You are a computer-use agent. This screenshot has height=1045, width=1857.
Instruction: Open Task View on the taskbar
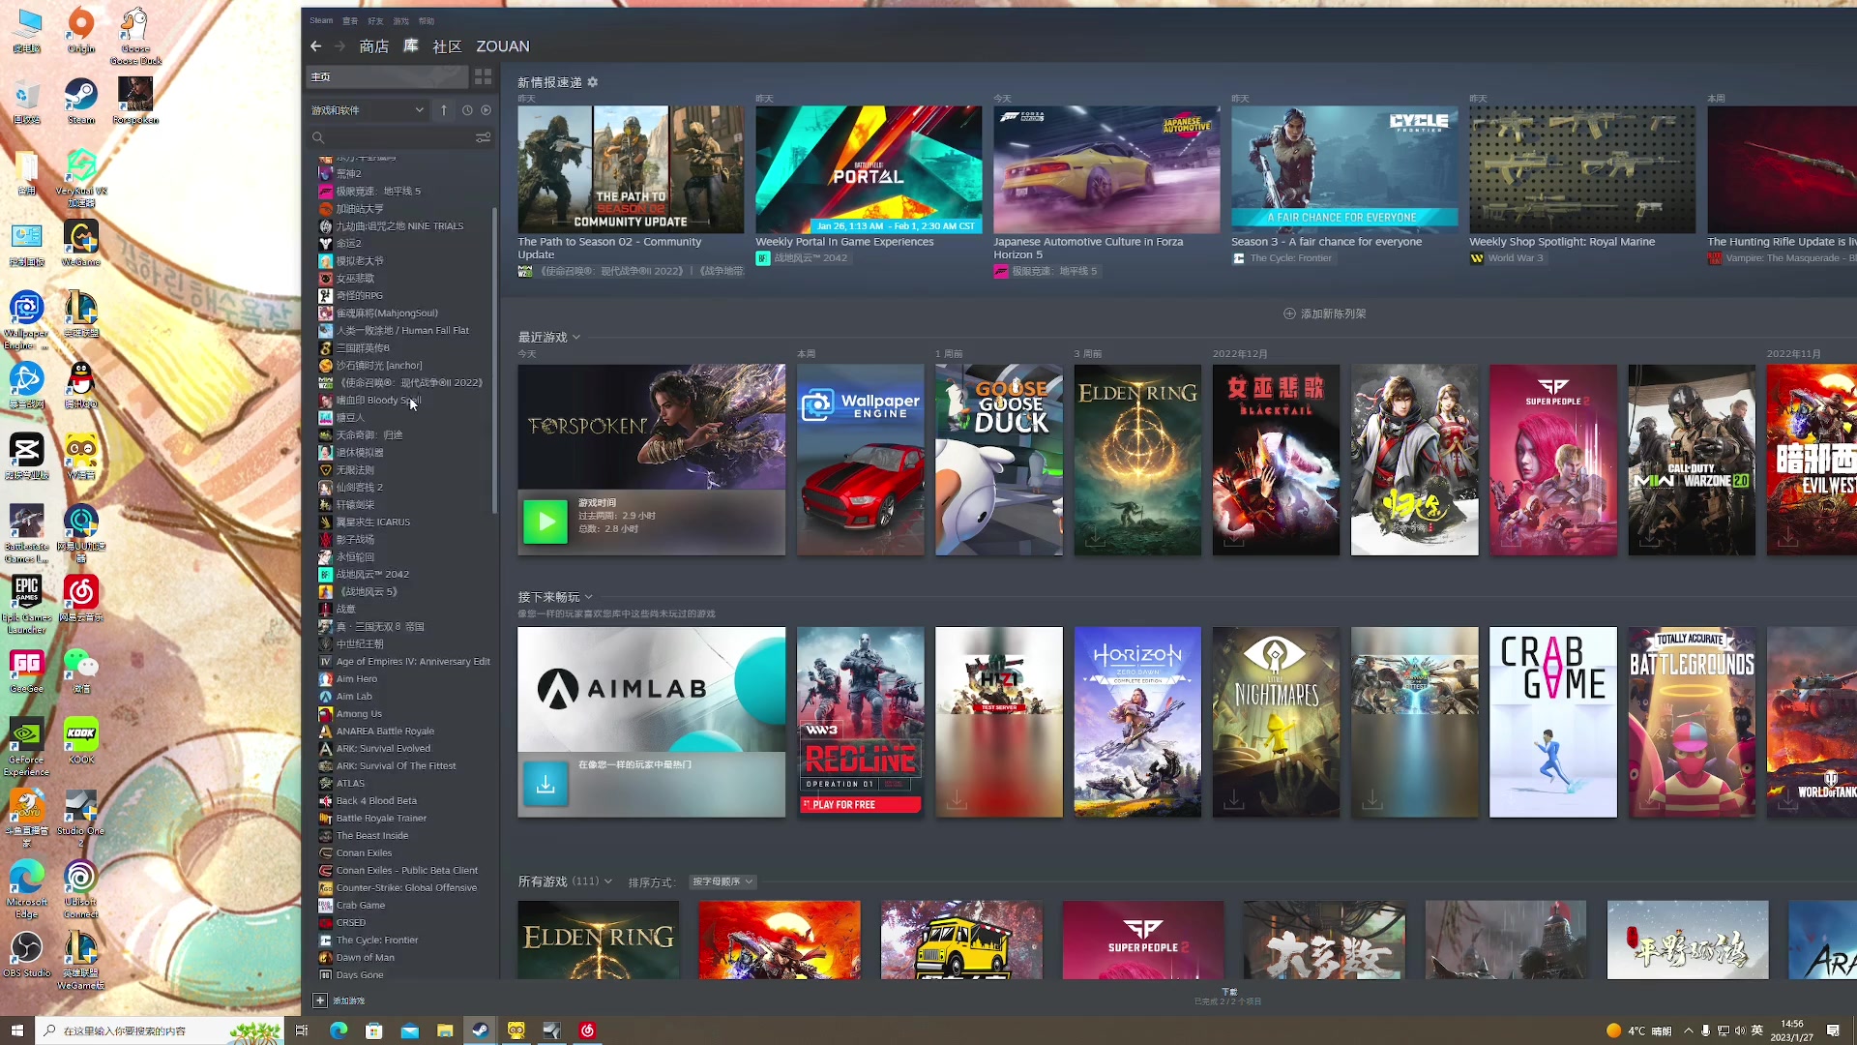pyautogui.click(x=302, y=1030)
